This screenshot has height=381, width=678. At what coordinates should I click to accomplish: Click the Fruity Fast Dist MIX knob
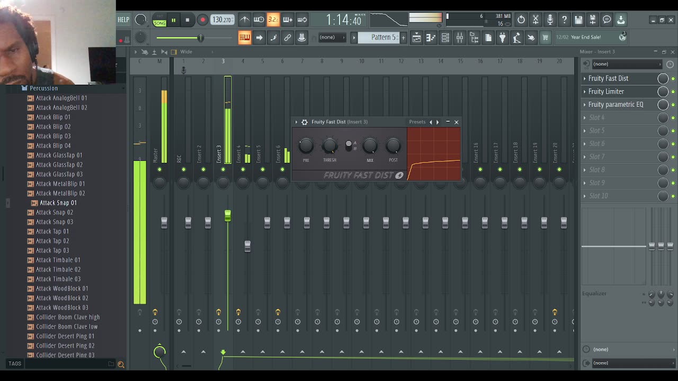370,146
